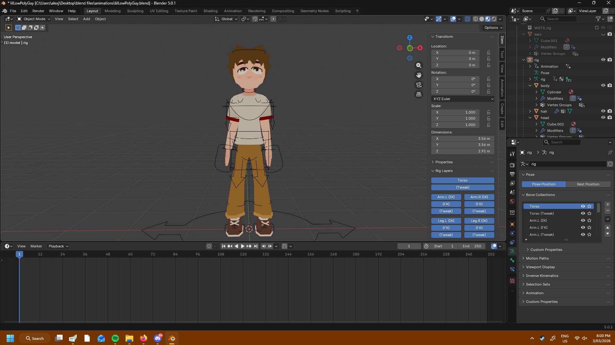This screenshot has width=615, height=345.
Task: Toggle the Torso rig layer button
Action: coord(462,180)
